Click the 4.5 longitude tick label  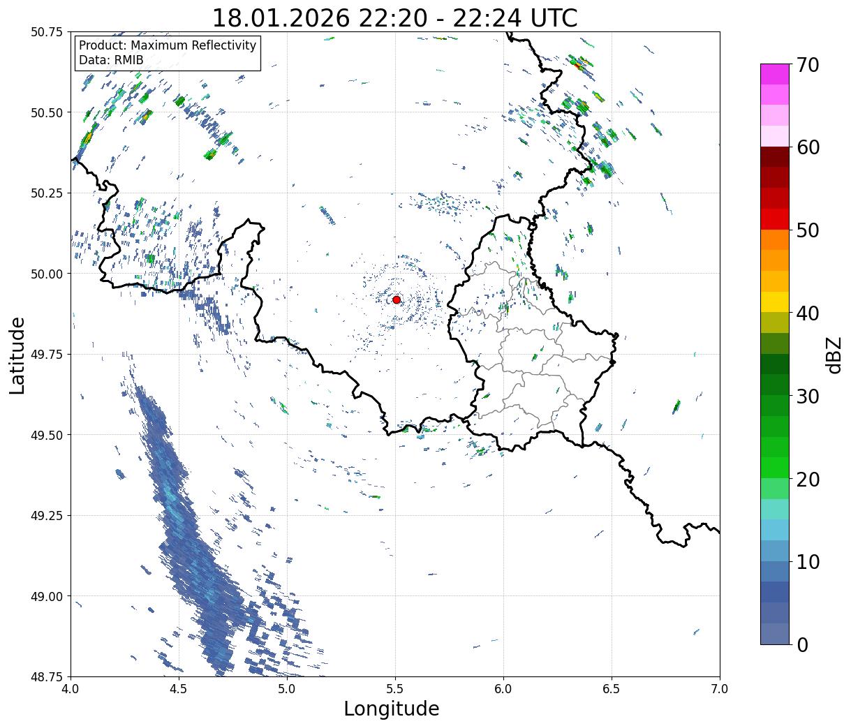click(179, 689)
